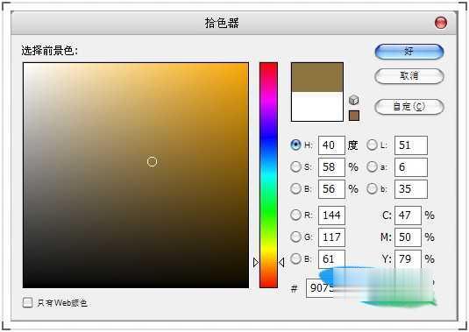
Task: Click the vertical rainbow hue strip
Action: (x=268, y=175)
